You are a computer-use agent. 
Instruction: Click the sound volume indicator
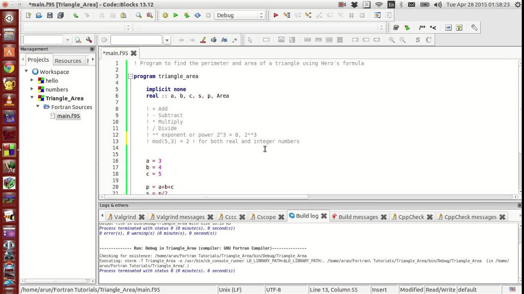coord(438,4)
